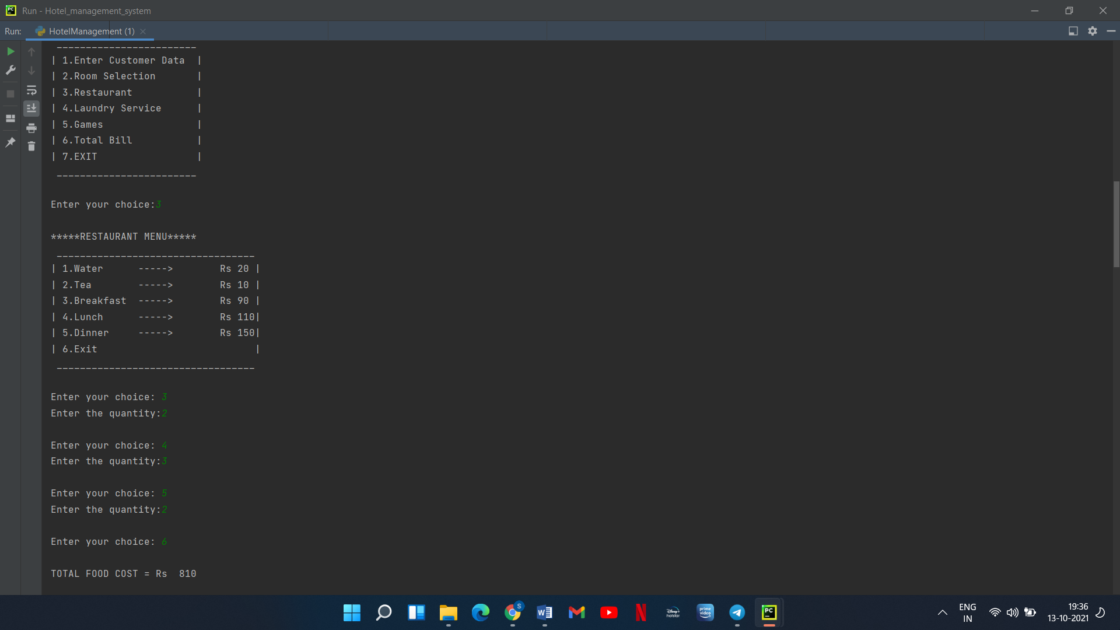The width and height of the screenshot is (1120, 630).
Task: Close the HotelManagement (1) tab
Action: (143, 32)
